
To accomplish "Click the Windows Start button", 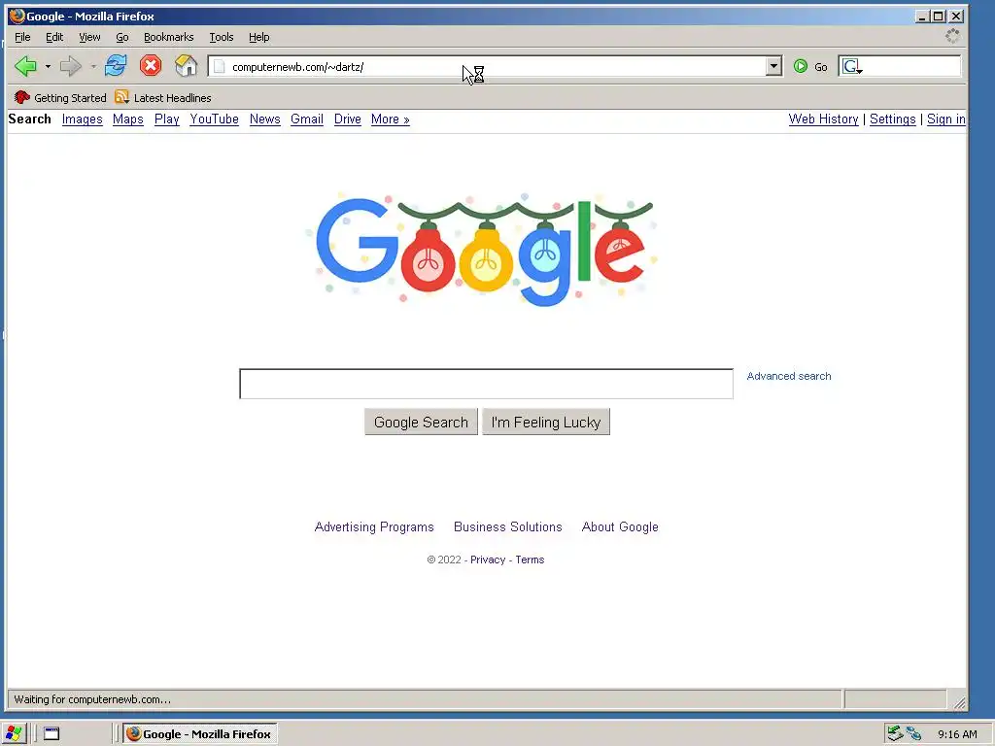I will (14, 734).
